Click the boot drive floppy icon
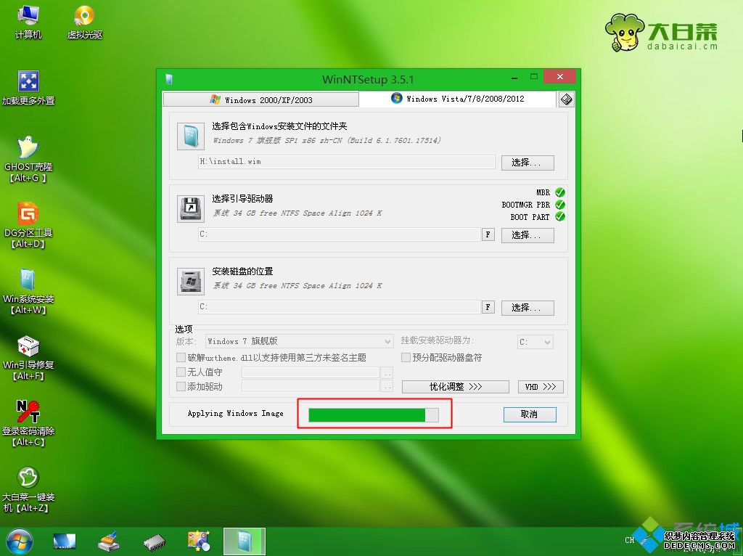743x556 pixels. tap(191, 208)
